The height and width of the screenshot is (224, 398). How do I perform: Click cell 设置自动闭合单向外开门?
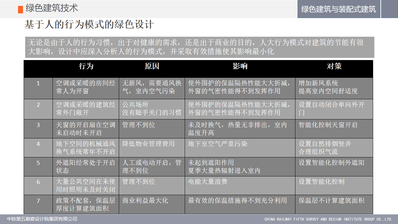click(x=334, y=109)
